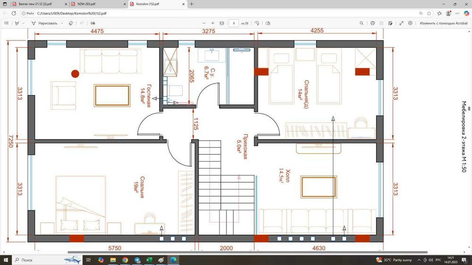472x265 pixels.
Task: Zoom in using the plus icon
Action: click(213, 23)
